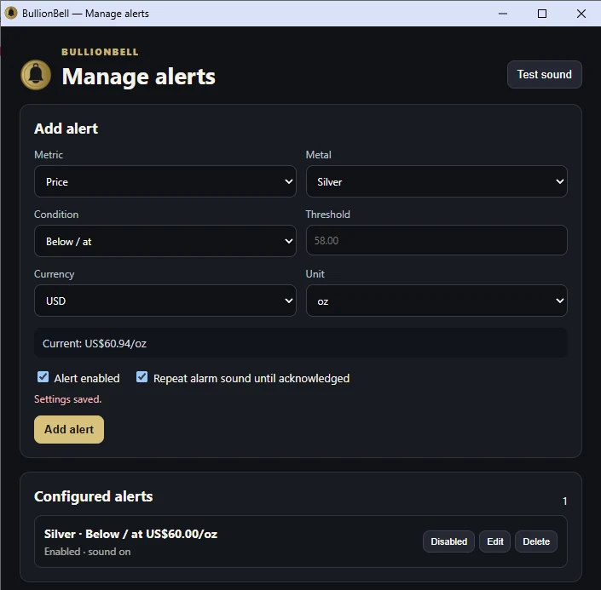
Task: Click the configured alerts count 1
Action: point(564,501)
